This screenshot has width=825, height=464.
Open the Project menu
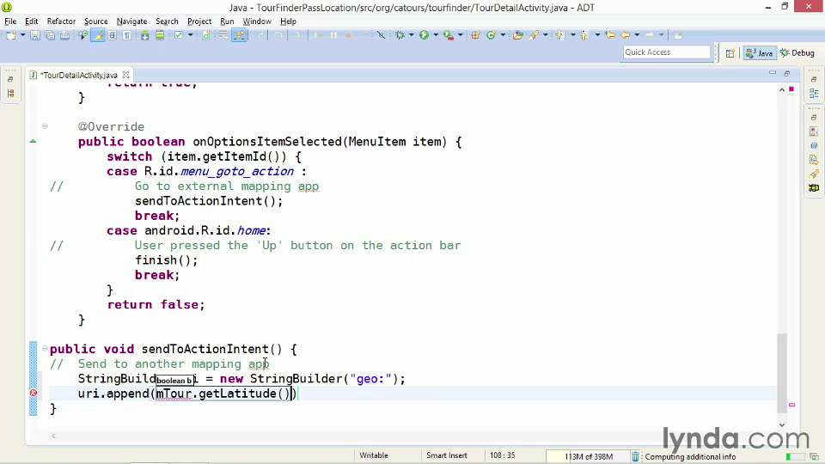click(x=199, y=21)
